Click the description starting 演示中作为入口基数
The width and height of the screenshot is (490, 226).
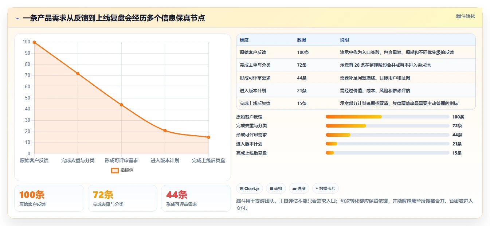(x=397, y=52)
